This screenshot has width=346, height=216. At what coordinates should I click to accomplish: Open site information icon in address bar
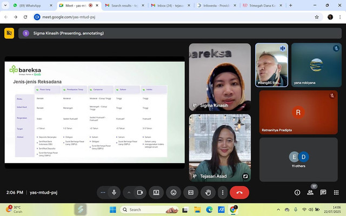point(37,17)
